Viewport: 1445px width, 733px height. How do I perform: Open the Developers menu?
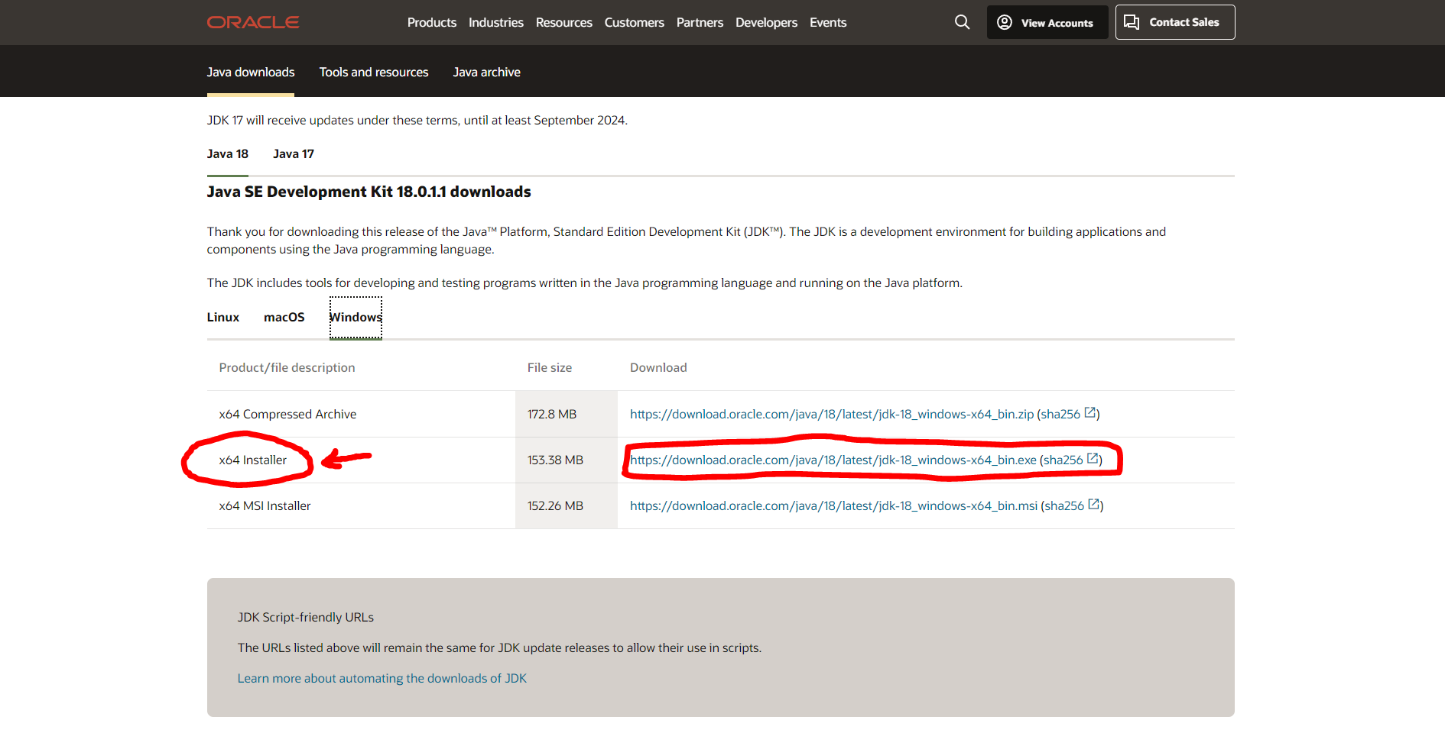point(766,22)
